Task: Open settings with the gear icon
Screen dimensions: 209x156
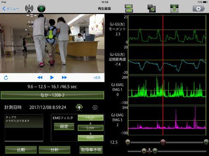Action: coord(199,9)
